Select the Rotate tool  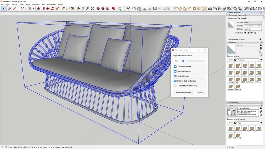[x=53, y=9]
